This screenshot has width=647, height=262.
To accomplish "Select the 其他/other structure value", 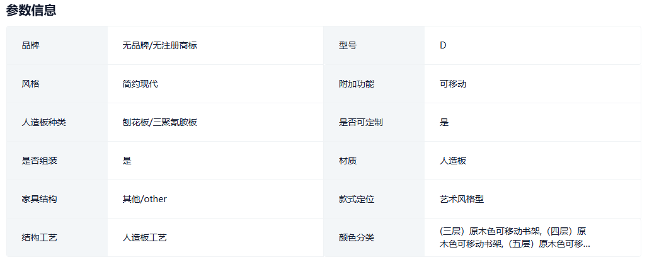I will pos(145,199).
